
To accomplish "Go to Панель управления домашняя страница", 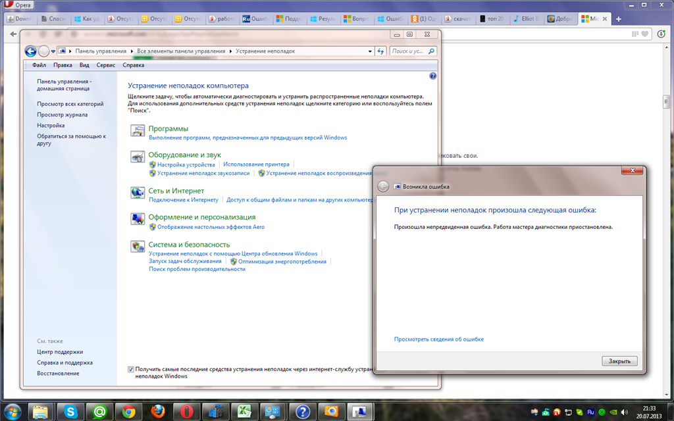I will (64, 85).
